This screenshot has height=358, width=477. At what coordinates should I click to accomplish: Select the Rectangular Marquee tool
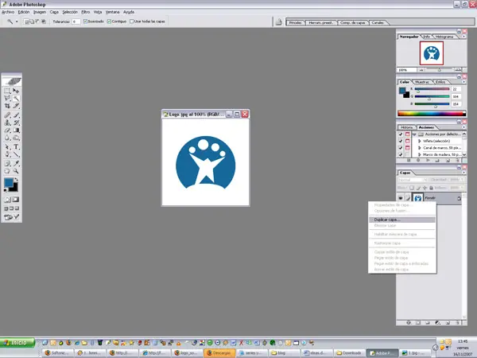pyautogui.click(x=7, y=91)
